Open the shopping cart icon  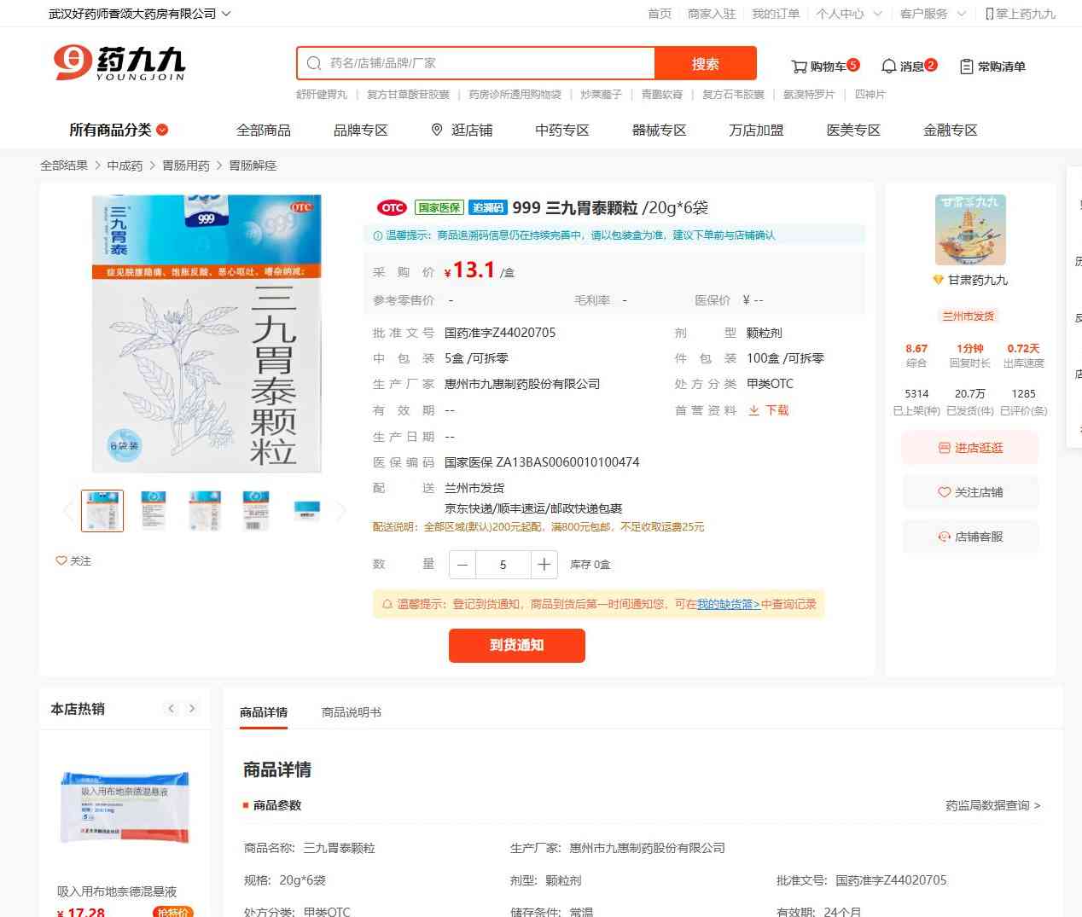coord(800,67)
